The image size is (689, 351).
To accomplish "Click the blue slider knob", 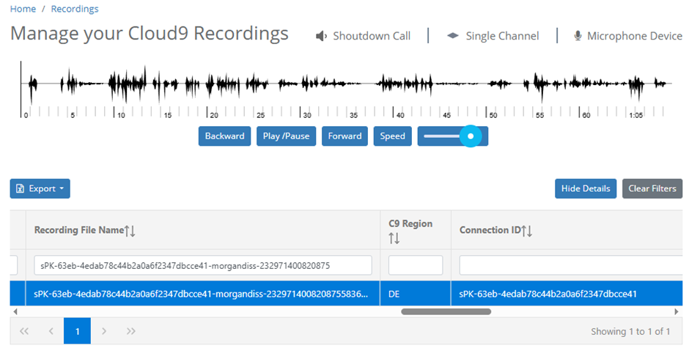I will pos(471,136).
